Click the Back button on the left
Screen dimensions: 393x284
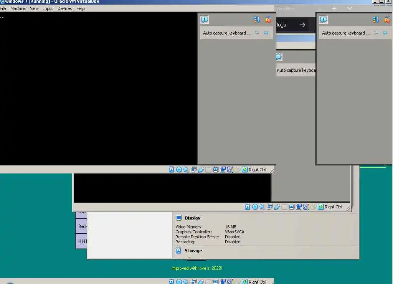click(x=81, y=226)
